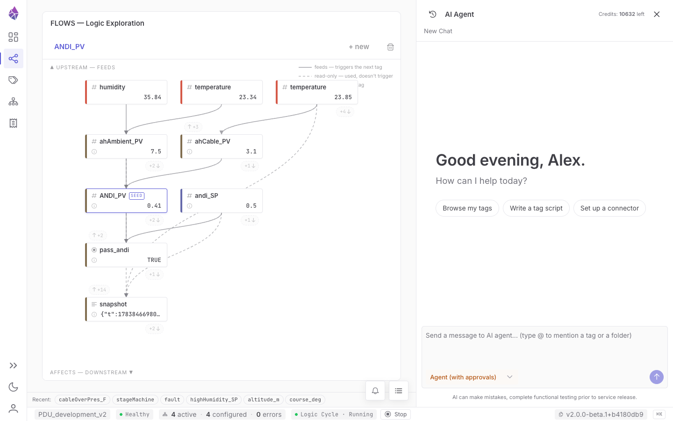Toggle dark mode moon icon
673x421 pixels.
coord(14,387)
